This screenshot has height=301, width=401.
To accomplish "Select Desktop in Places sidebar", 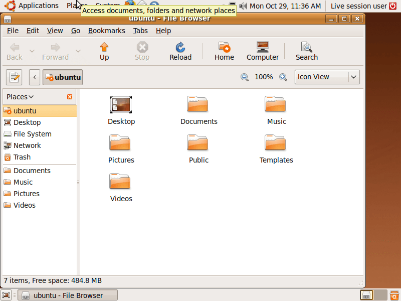I will click(x=40, y=122).
